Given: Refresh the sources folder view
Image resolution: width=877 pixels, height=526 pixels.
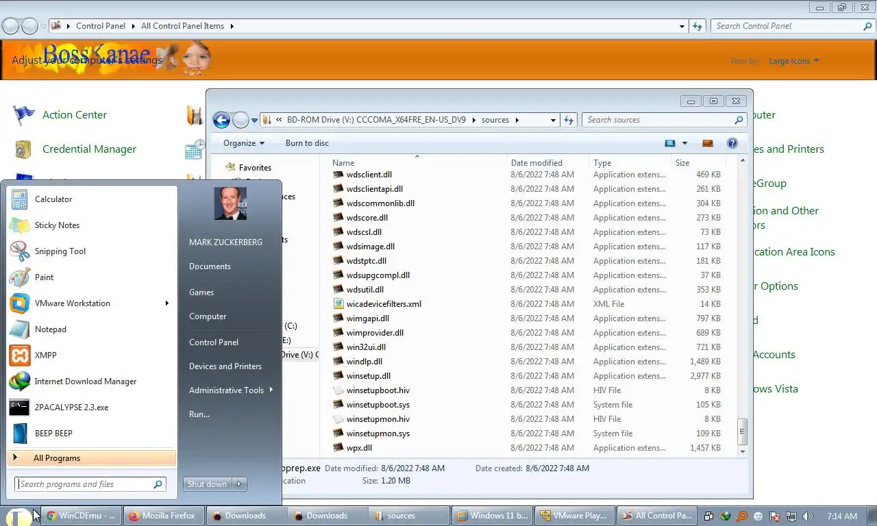Looking at the screenshot, I should click(568, 120).
